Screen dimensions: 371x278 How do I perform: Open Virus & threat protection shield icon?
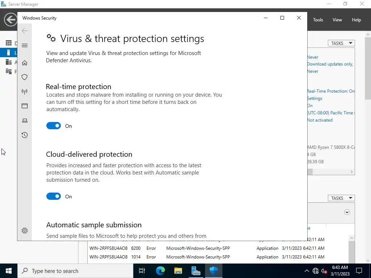[x=25, y=77]
